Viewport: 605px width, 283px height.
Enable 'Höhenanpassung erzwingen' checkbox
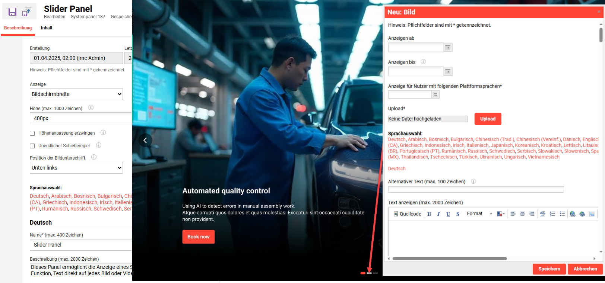pos(32,133)
